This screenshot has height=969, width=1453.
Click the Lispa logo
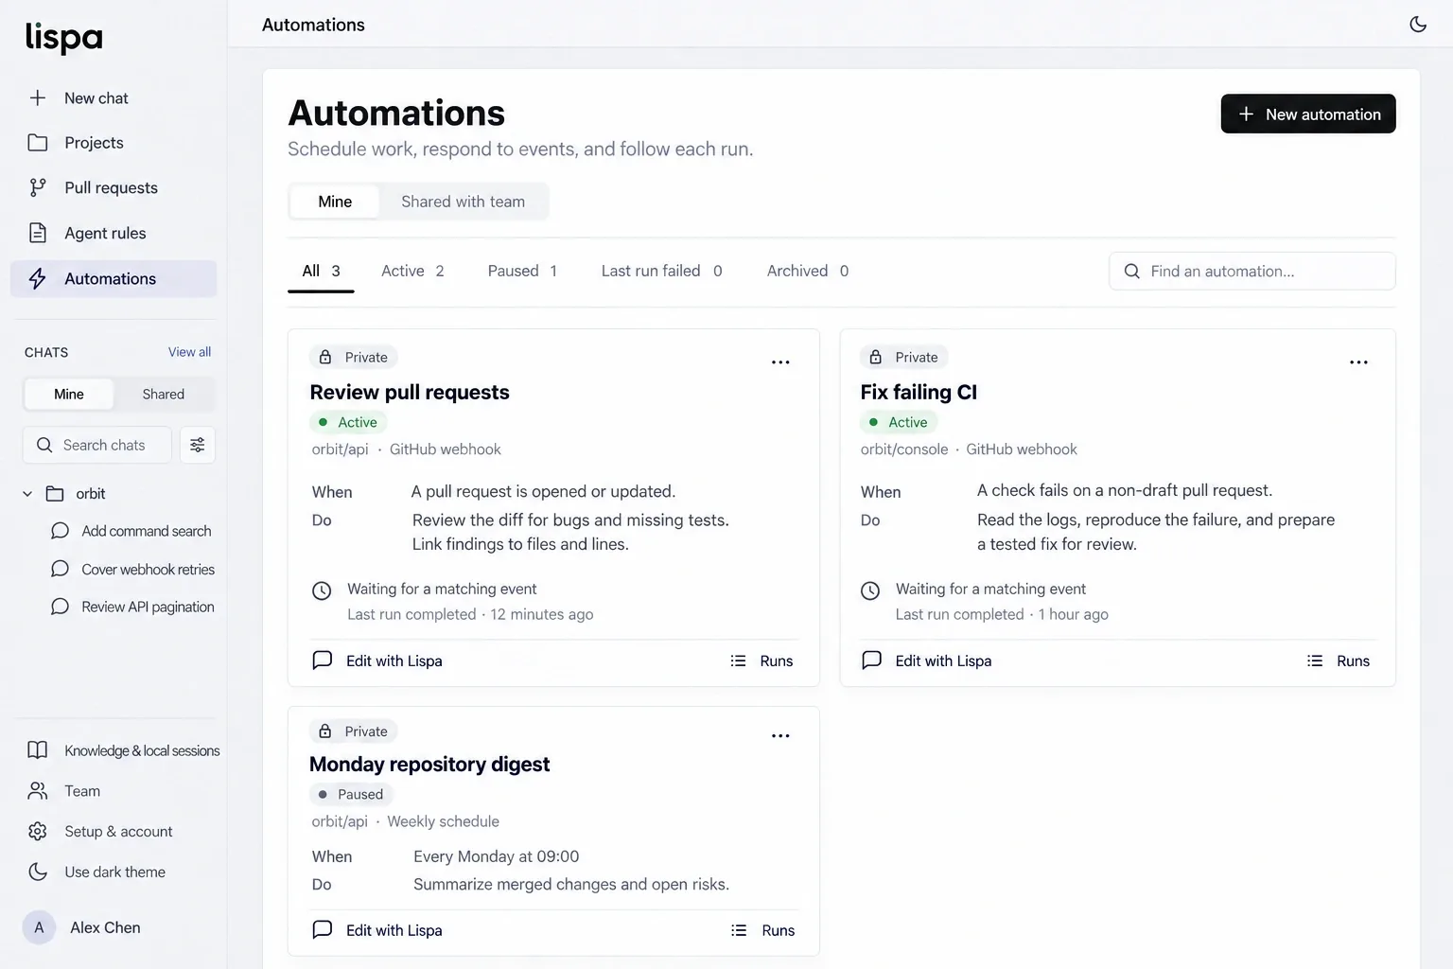[x=63, y=38]
